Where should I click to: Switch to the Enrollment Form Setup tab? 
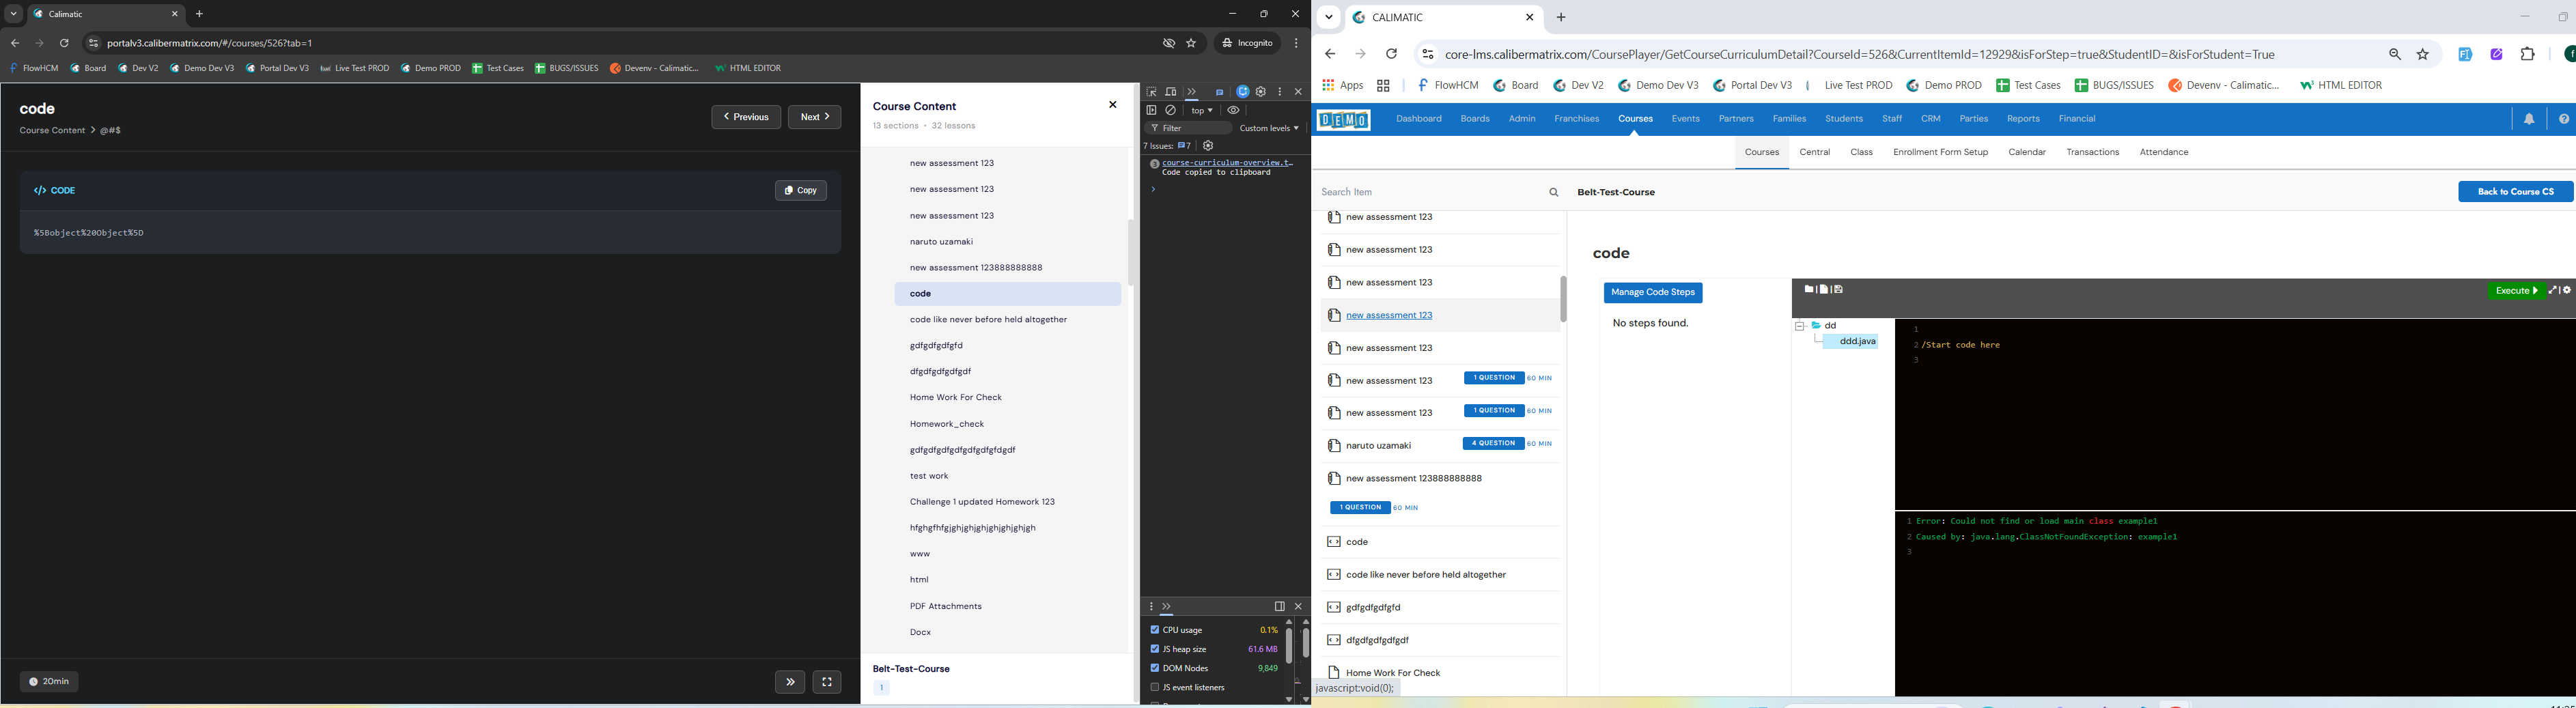click(x=1940, y=153)
